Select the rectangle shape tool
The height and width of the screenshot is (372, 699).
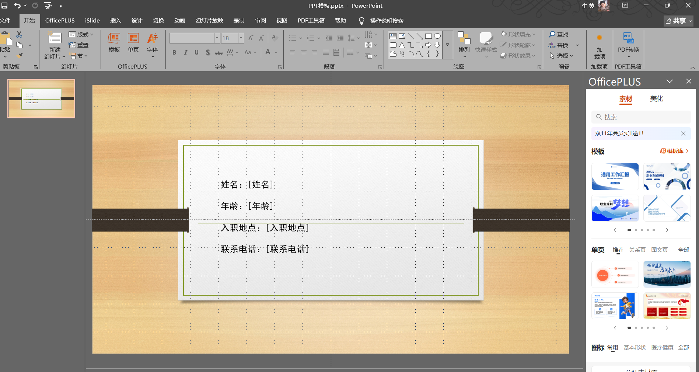point(429,36)
